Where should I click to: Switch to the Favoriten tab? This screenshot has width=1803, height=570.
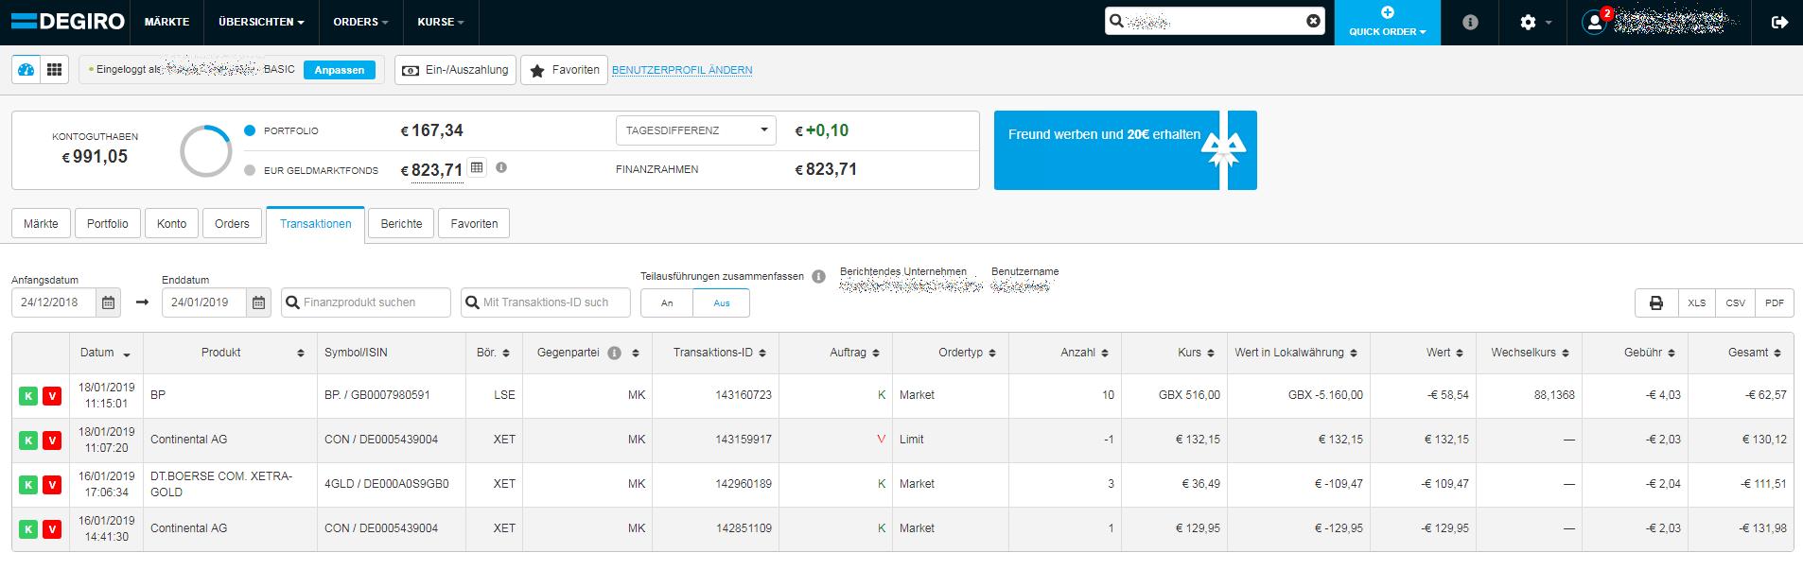click(x=474, y=224)
